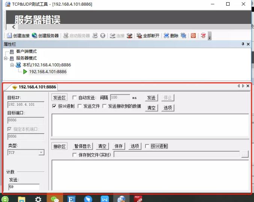Check 按16进制 in the receive area
Screen dimensions: 254x202
tap(147, 146)
